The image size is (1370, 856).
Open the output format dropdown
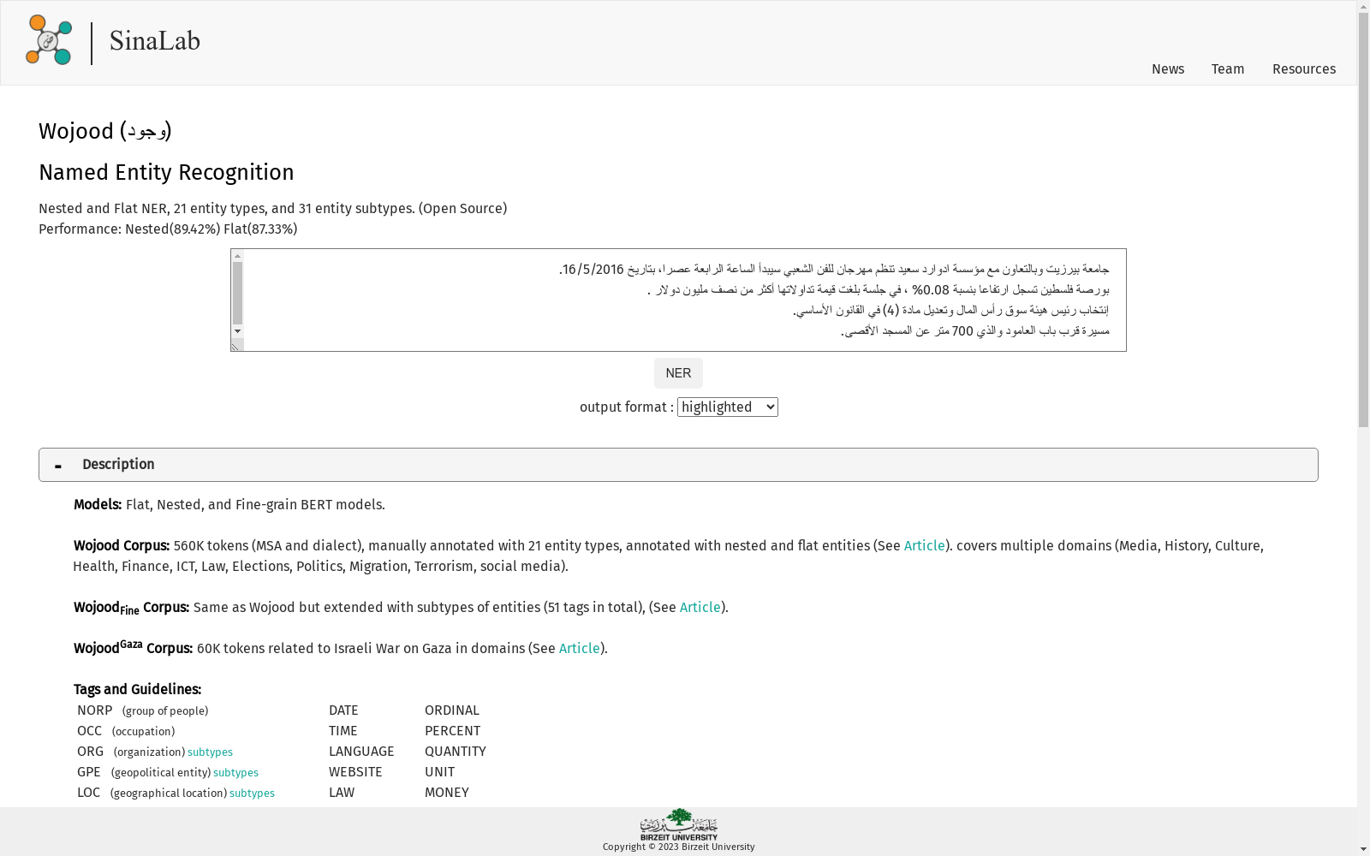coord(728,407)
